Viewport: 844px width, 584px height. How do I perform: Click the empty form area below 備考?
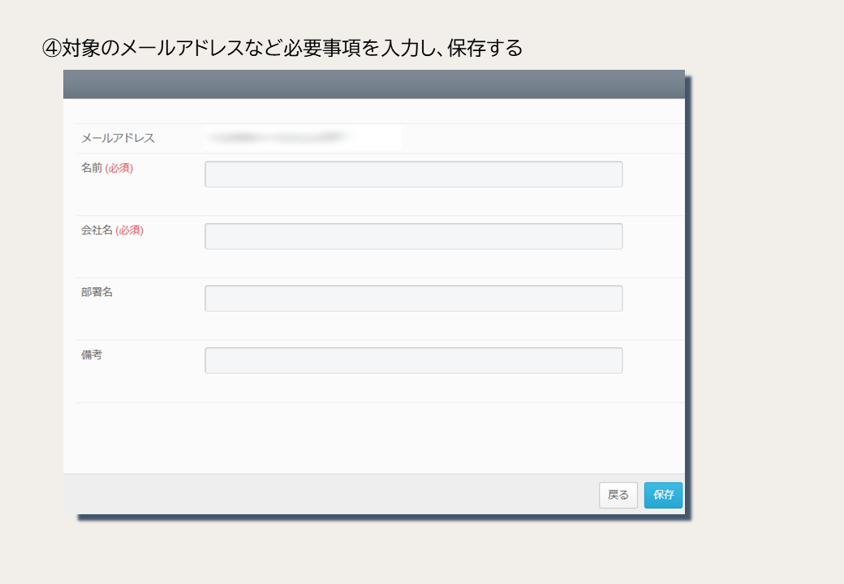point(374,438)
